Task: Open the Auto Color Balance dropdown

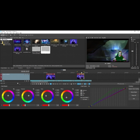Action: pyautogui.click(x=85, y=97)
